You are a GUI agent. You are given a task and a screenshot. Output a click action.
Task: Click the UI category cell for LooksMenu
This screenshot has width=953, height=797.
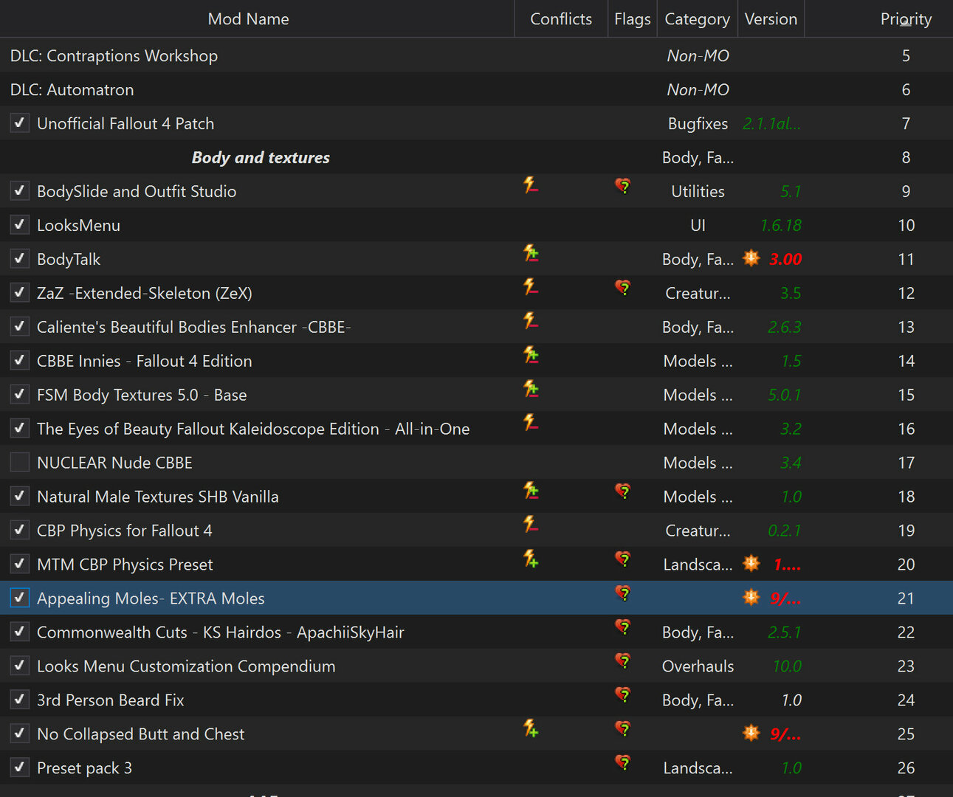tap(698, 225)
